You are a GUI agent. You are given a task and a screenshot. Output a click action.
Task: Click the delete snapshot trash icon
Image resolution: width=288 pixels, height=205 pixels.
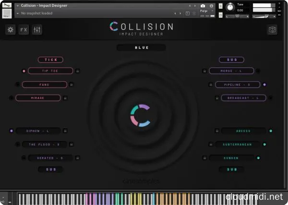(x=194, y=13)
